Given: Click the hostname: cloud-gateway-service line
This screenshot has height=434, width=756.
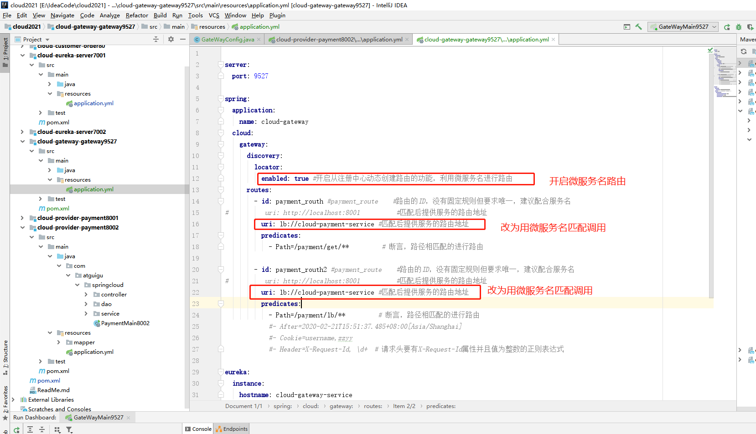Looking at the screenshot, I should tap(295, 395).
